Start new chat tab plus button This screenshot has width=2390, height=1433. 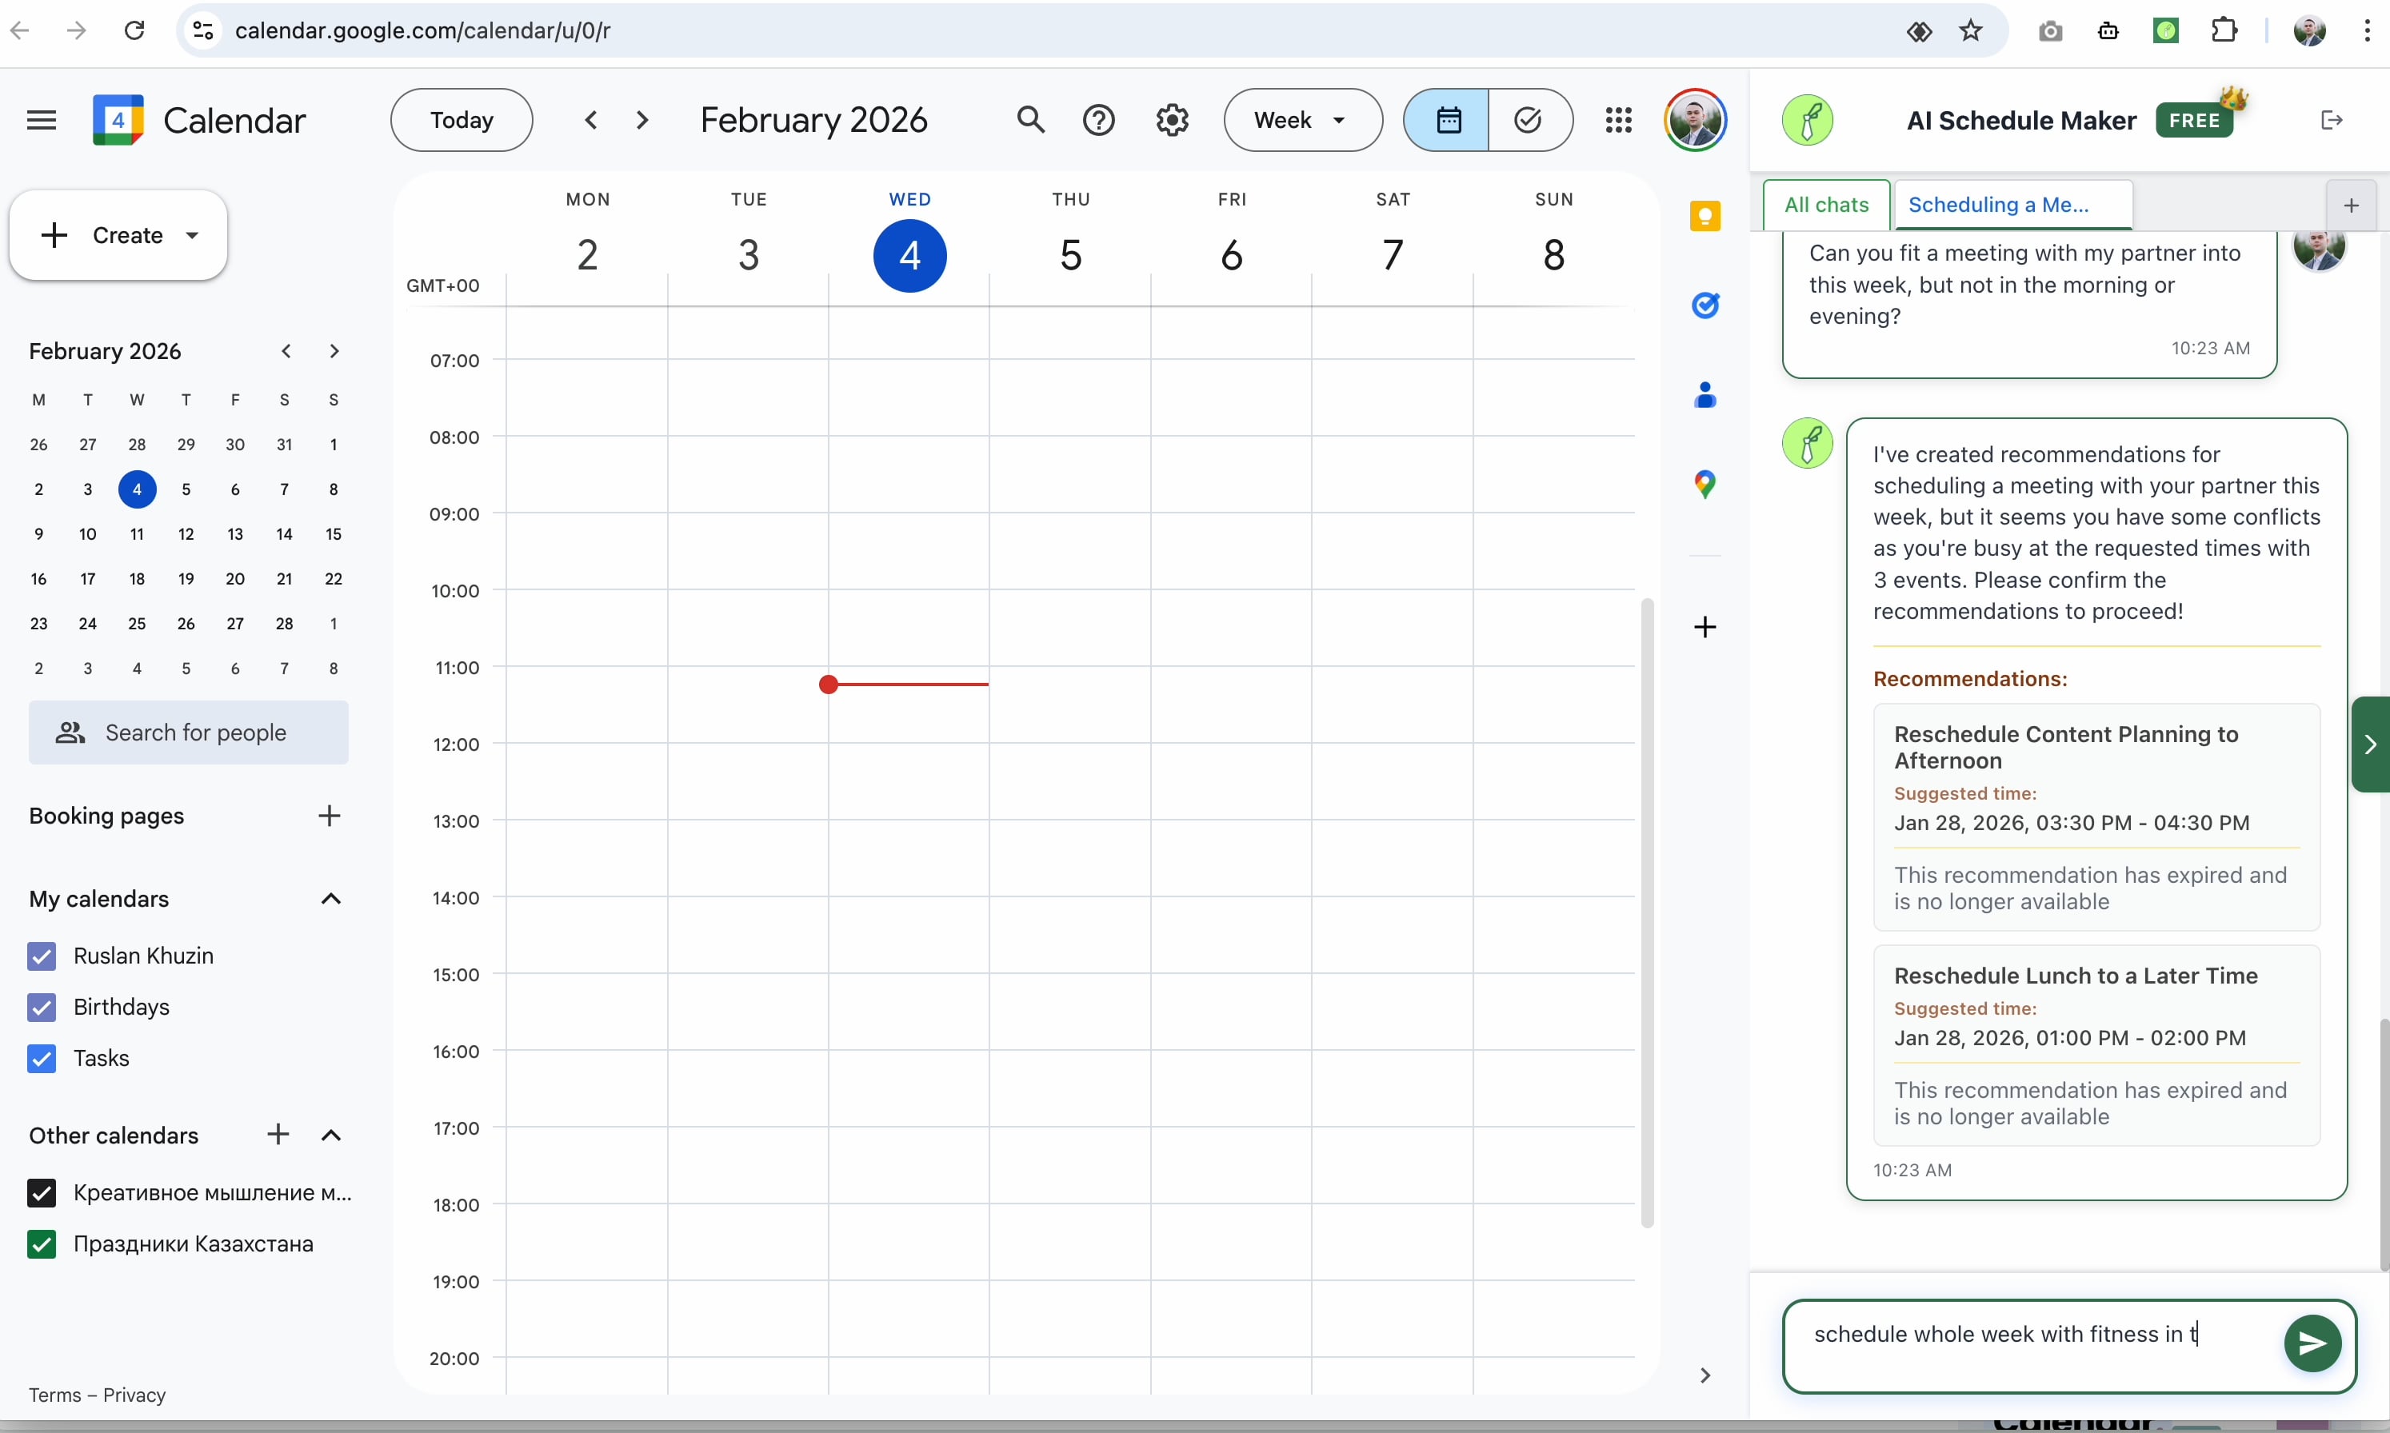2352,205
